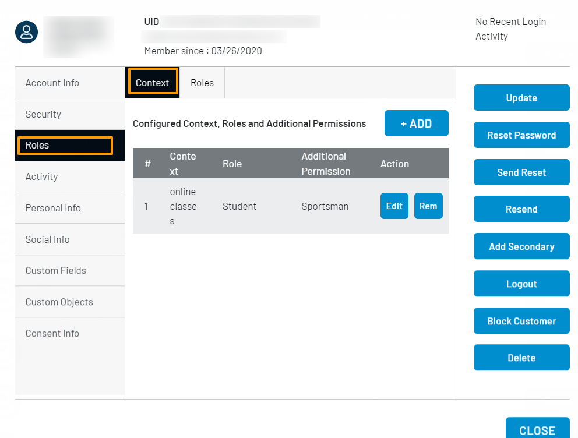The image size is (578, 438).
Task: View Personal Info details
Action: 53,207
